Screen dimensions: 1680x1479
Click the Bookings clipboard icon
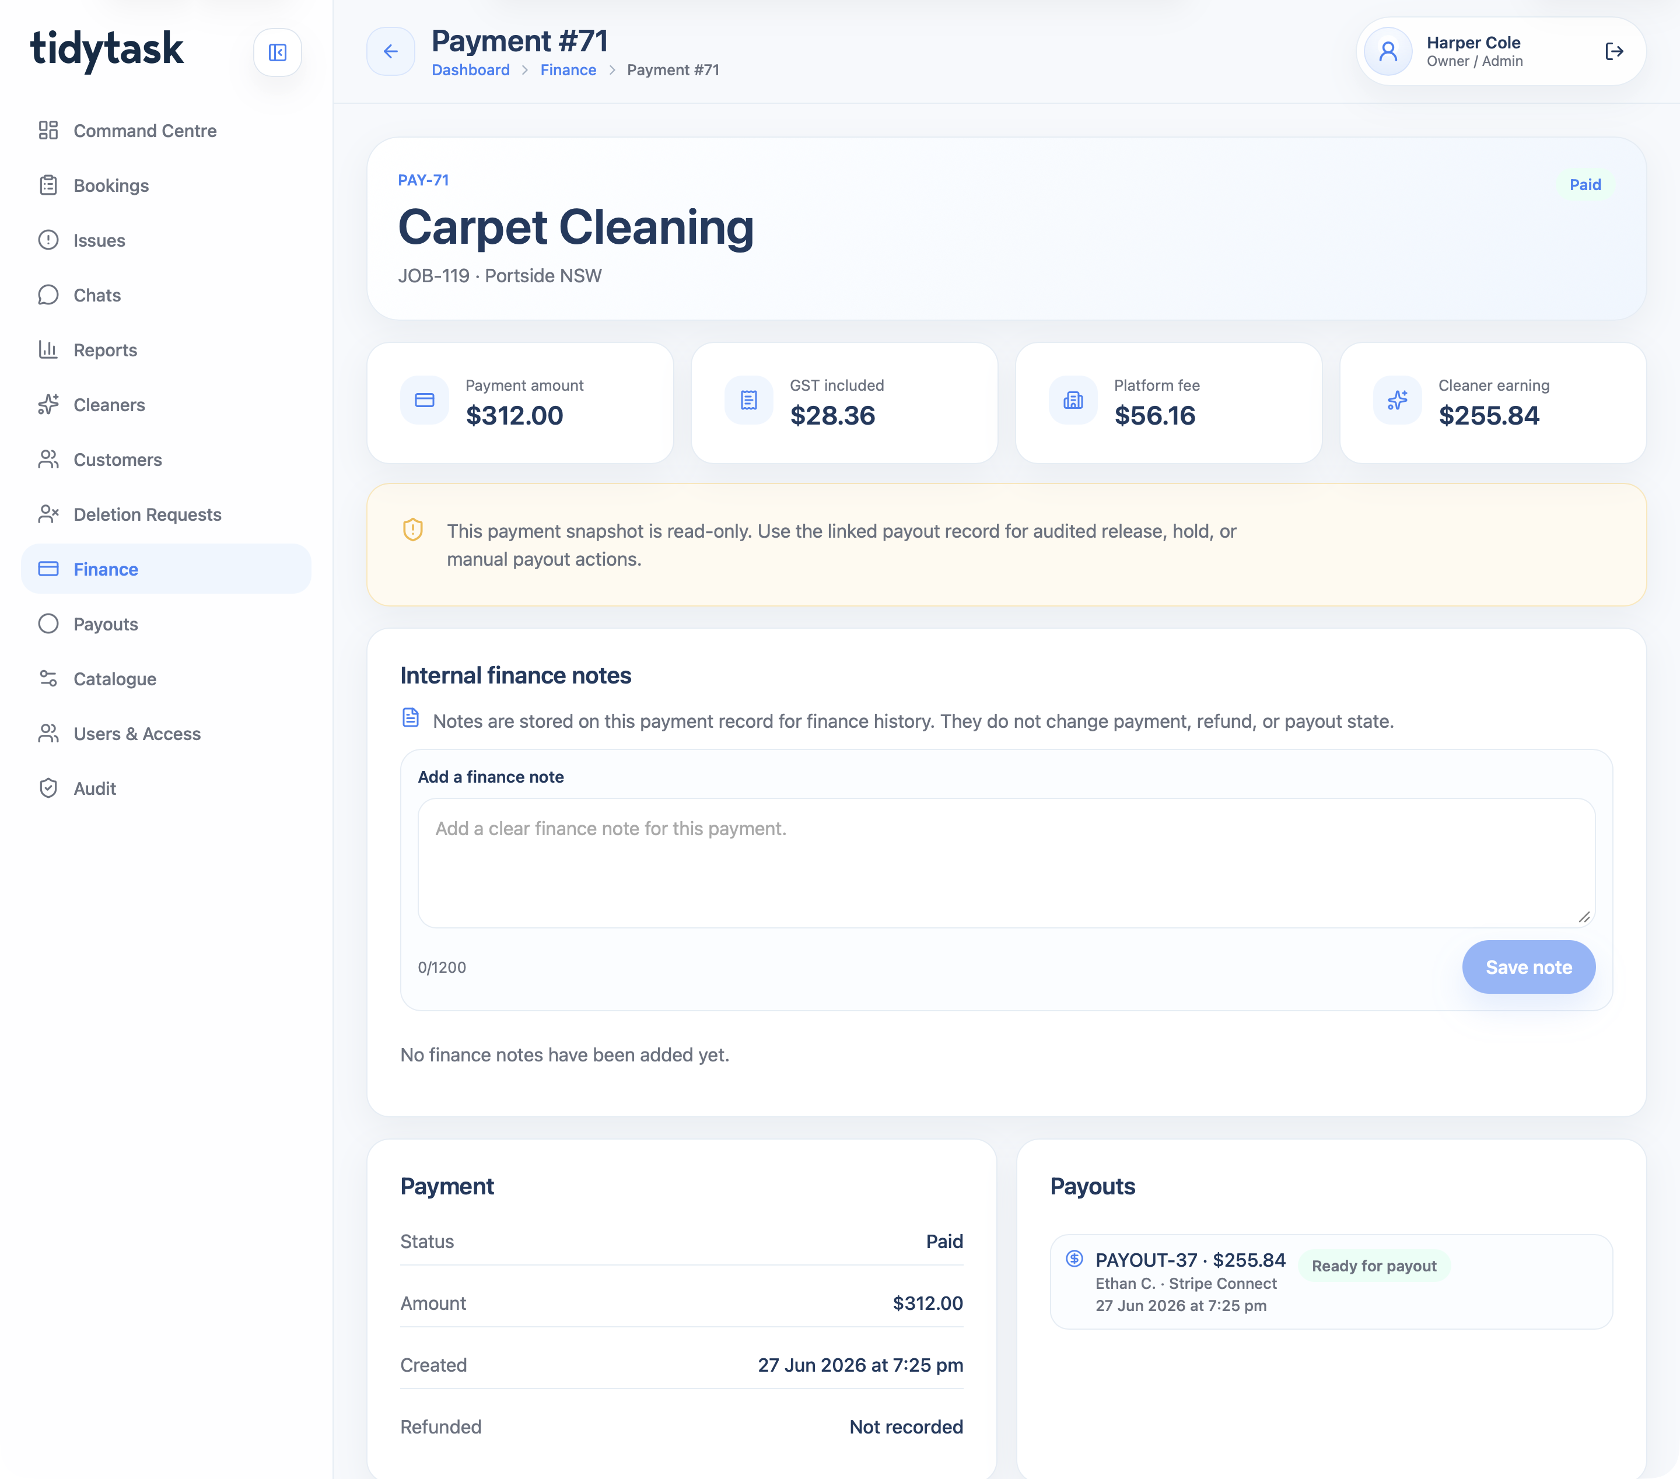[x=48, y=185]
